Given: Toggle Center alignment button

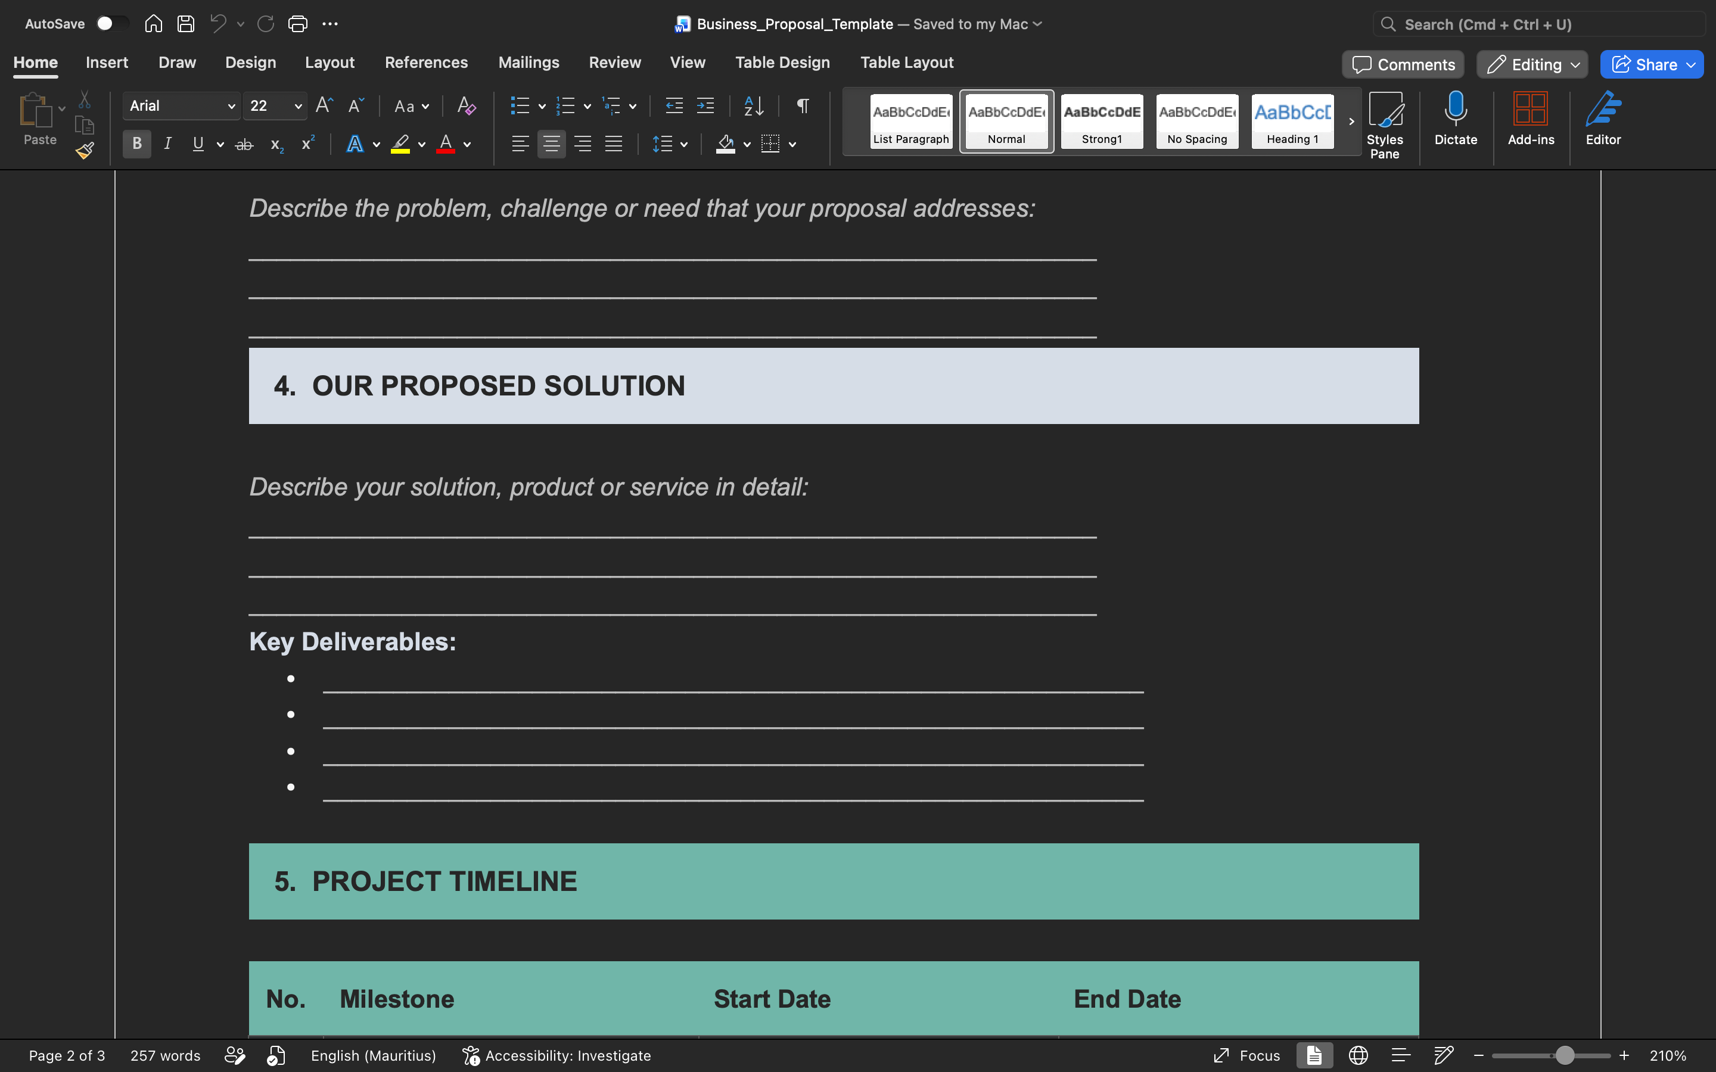Looking at the screenshot, I should pyautogui.click(x=551, y=144).
